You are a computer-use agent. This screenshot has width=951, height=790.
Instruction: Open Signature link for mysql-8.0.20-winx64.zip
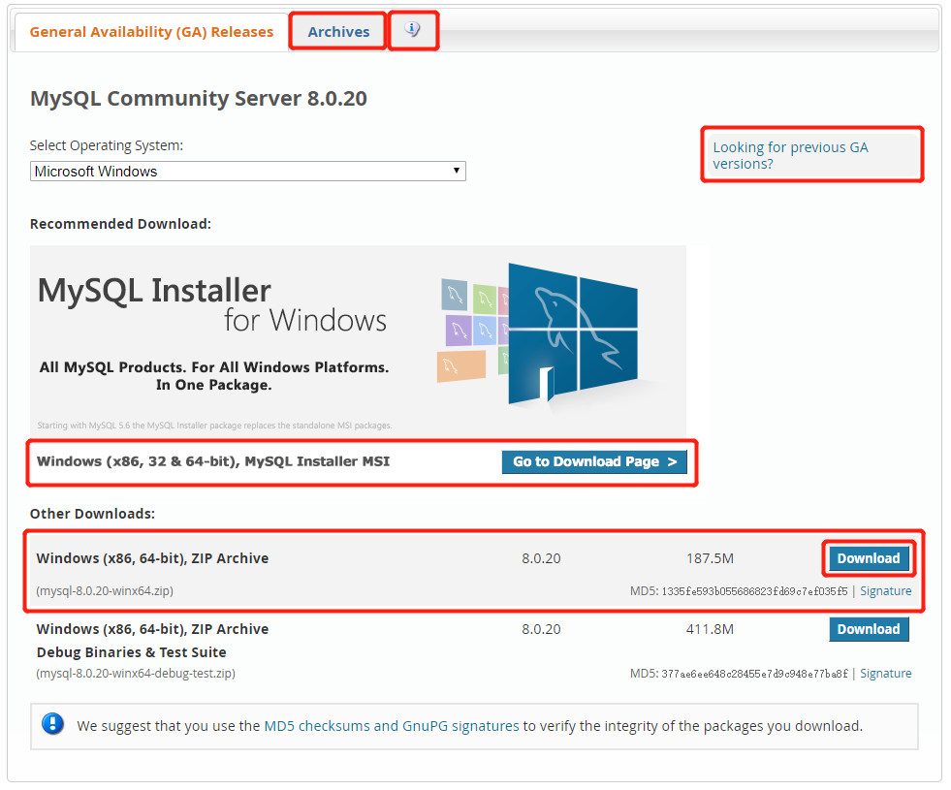[885, 590]
